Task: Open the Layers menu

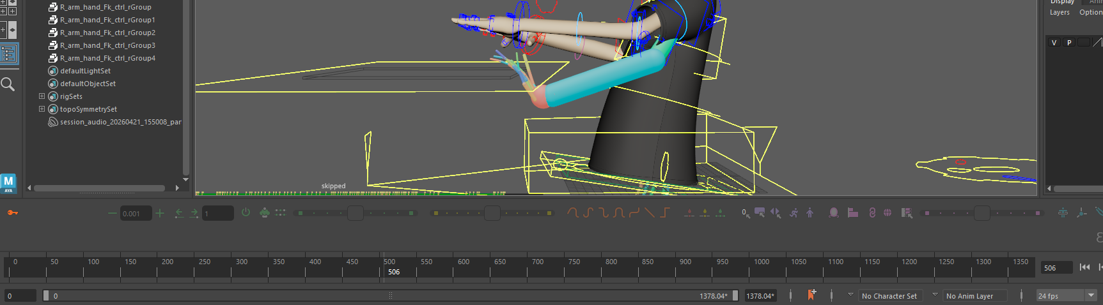Action: (x=1060, y=12)
